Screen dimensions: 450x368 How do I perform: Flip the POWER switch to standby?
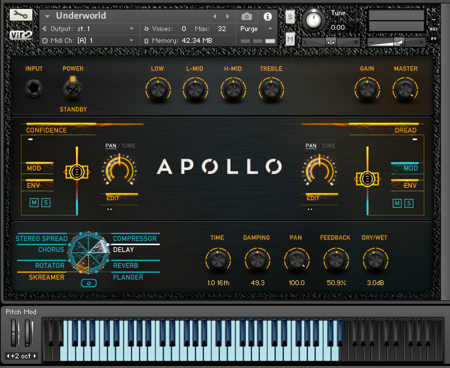click(73, 87)
